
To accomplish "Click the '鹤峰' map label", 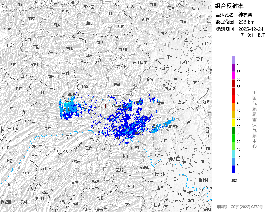I will pyautogui.click(x=95, y=181).
